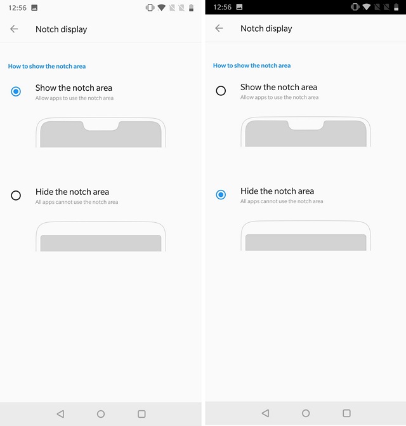
Task: Tap 'Hide the notch area' label on right screen
Action: click(277, 191)
